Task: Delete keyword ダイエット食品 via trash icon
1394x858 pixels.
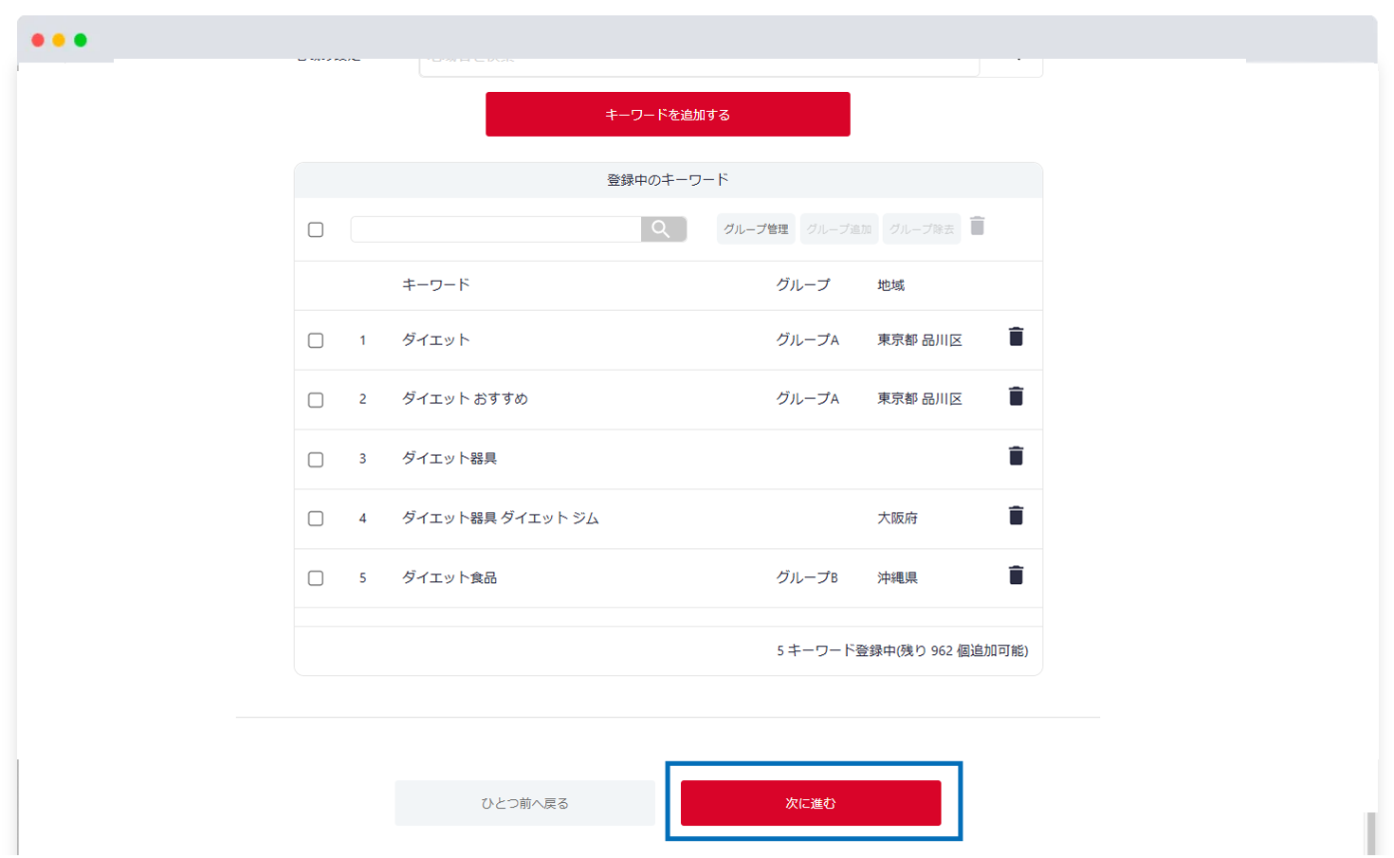Action: point(1016,575)
